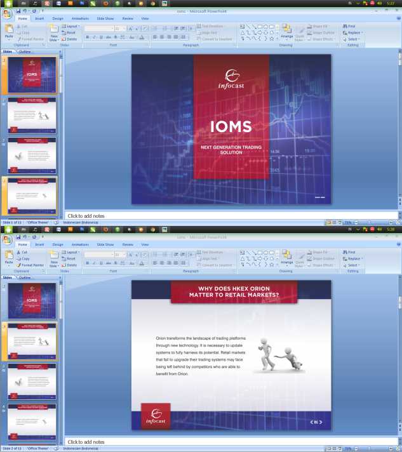402x452 pixels.
Task: Click Change Case in the HKEX Orion window ribbon
Action: pos(132,263)
